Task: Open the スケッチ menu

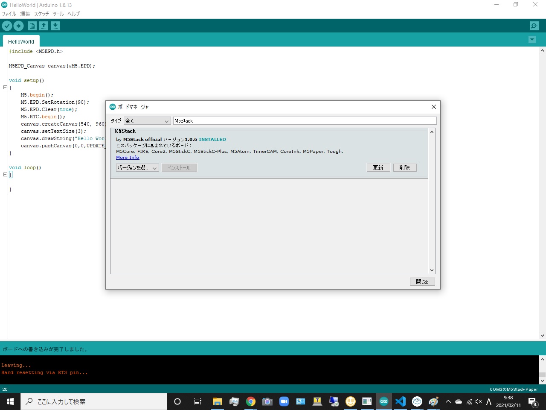Action: pyautogui.click(x=41, y=14)
